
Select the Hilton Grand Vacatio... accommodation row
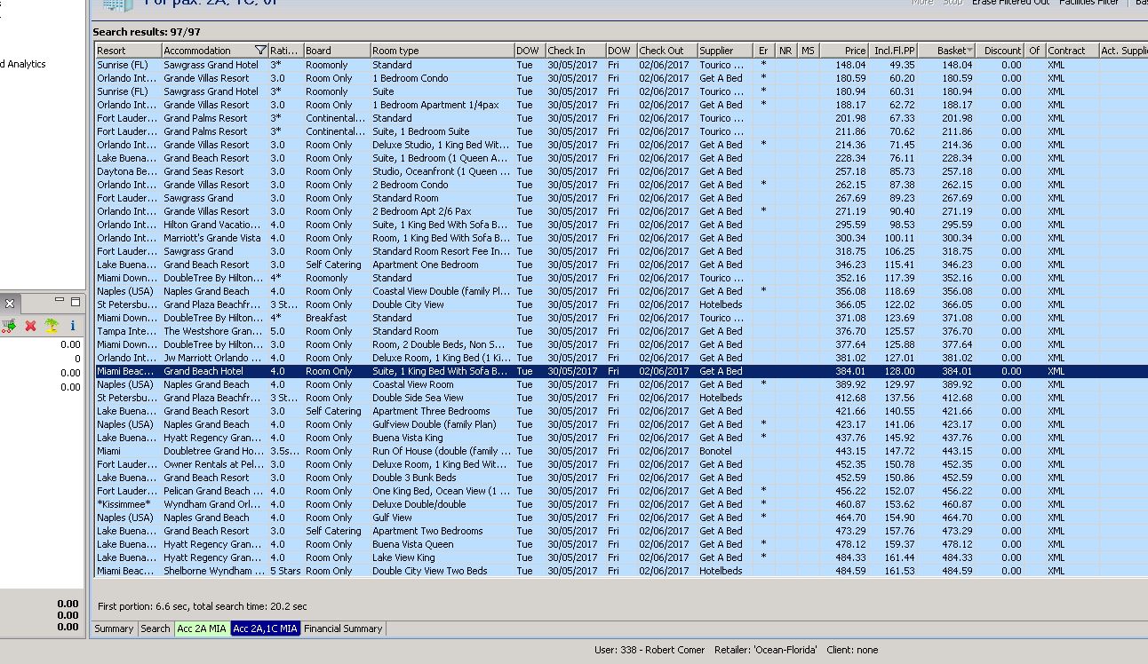pos(621,225)
